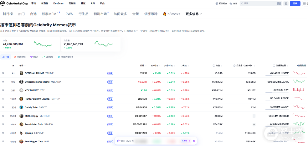
Task: Open the 自选 star watchlist in header
Action: click(231, 3)
